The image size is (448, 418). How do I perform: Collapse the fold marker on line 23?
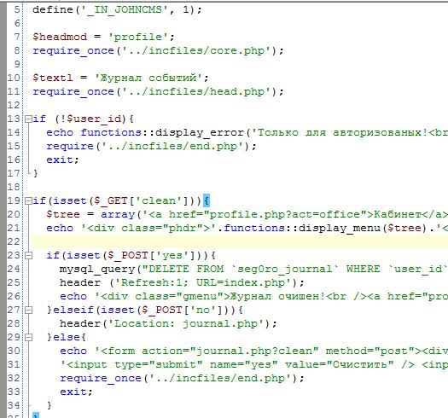click(x=28, y=255)
